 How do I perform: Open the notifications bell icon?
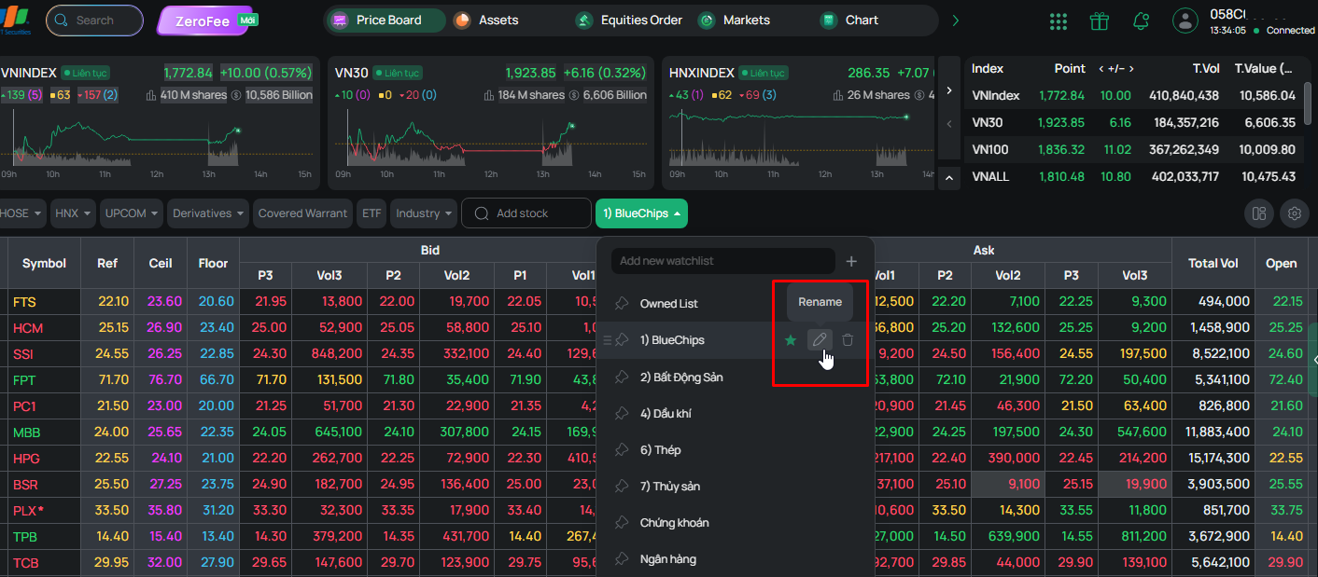click(x=1141, y=21)
